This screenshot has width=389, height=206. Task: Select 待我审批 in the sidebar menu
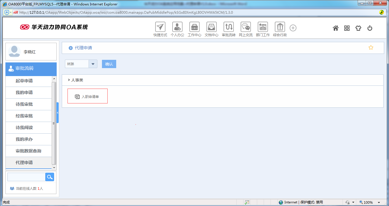[24, 104]
